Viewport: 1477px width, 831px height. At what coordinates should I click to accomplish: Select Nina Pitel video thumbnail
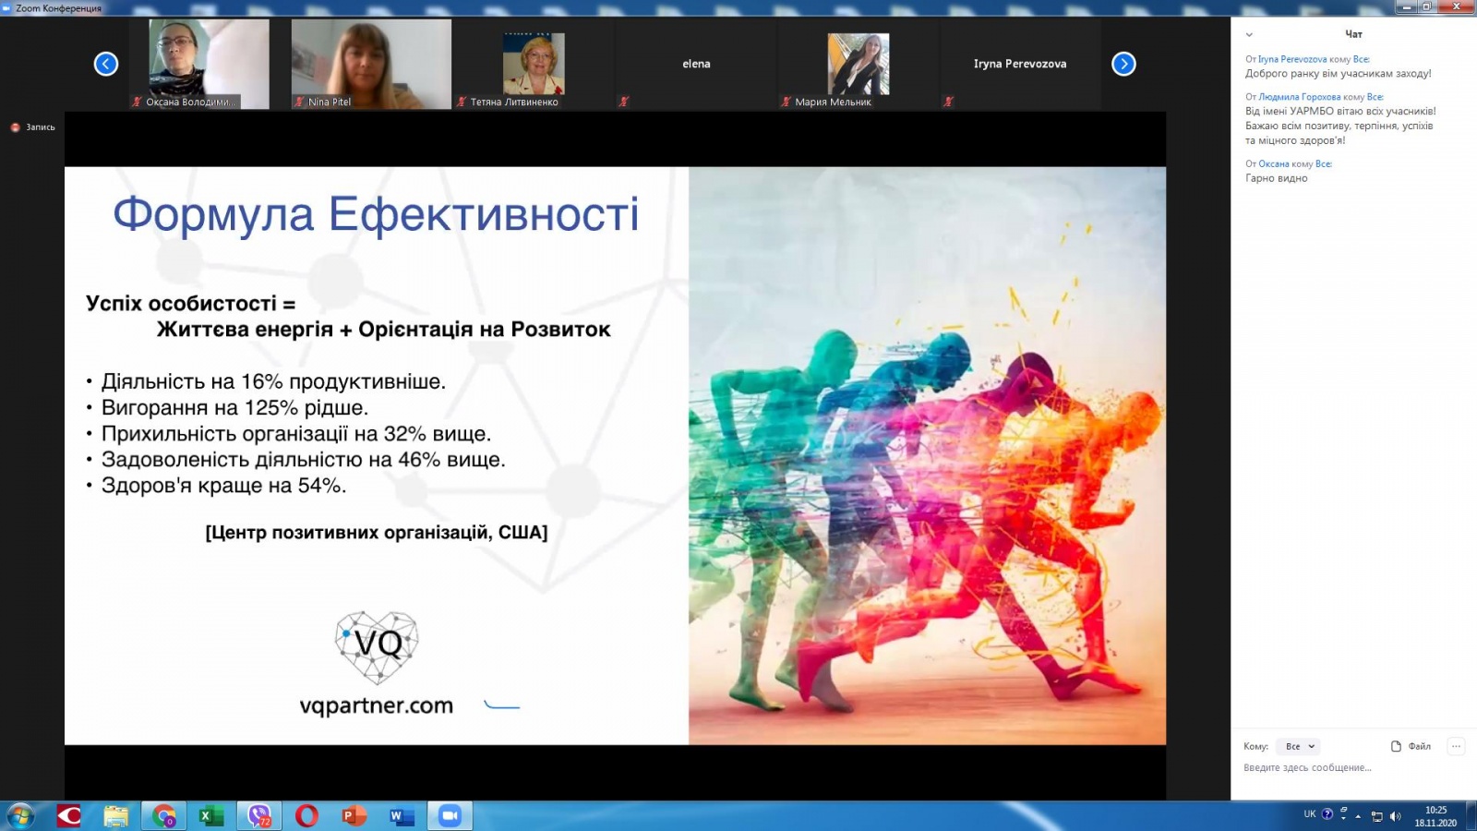(371, 64)
